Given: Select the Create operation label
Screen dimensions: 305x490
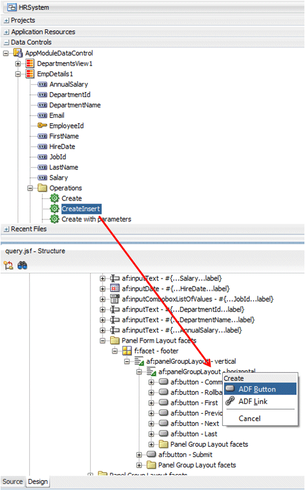Looking at the screenshot, I should [x=72, y=199].
